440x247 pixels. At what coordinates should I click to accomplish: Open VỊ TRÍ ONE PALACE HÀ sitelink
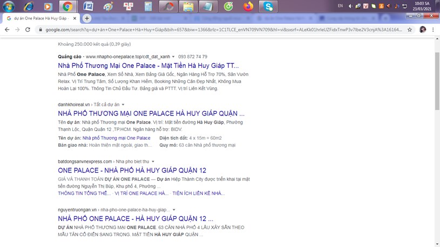(x=141, y=193)
